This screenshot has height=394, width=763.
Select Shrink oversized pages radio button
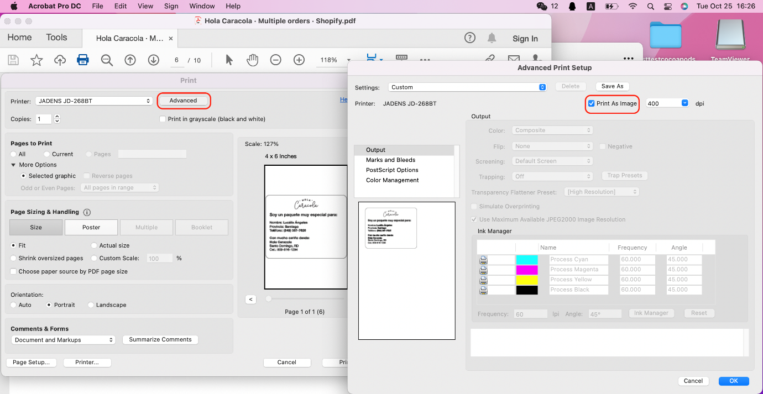[x=13, y=258]
